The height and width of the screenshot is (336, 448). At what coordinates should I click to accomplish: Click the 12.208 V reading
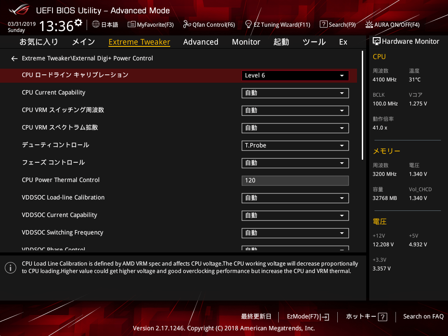click(383, 245)
